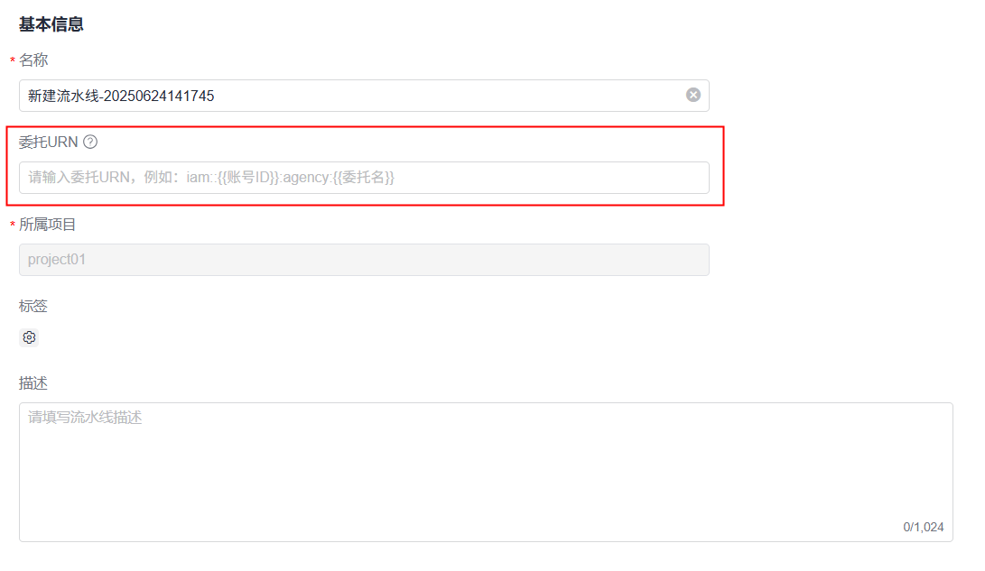Click the 基本信息 section heading
Viewport: 985px width, 571px height.
[x=51, y=24]
